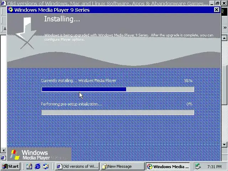Screen dimensions: 228x171
Task: Select Windows Media taskbar button
Action: pyautogui.click(x=168, y=166)
